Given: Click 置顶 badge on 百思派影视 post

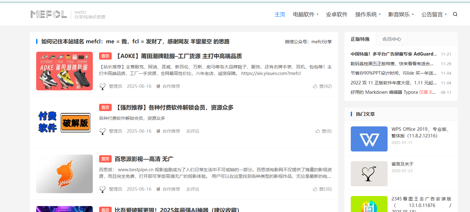Looking at the screenshot, I should point(105,159).
